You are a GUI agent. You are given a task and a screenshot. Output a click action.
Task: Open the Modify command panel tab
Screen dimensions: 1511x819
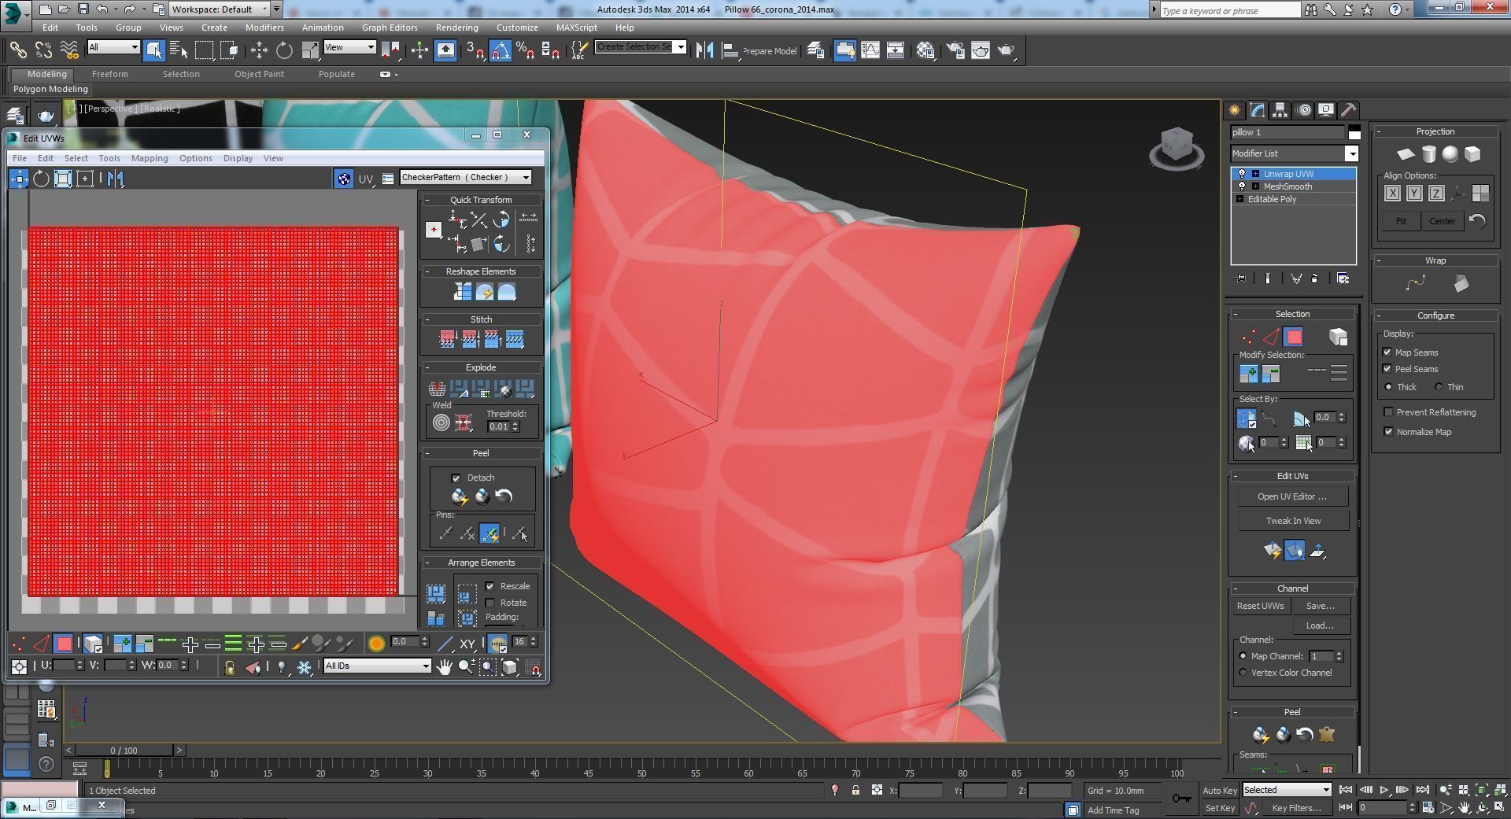click(1258, 110)
